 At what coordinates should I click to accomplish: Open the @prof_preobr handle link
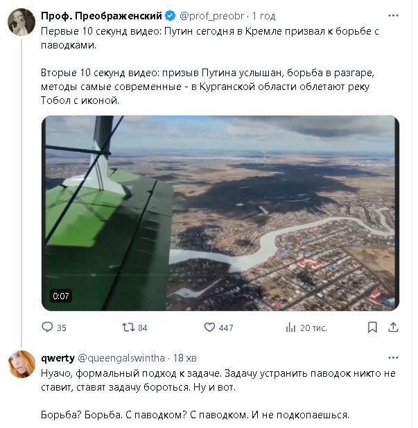[x=211, y=15]
